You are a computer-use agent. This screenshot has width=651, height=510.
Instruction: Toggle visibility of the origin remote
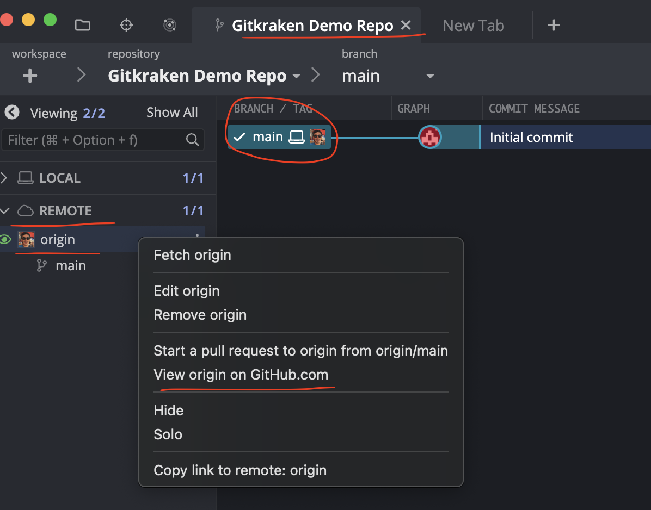(x=4, y=239)
